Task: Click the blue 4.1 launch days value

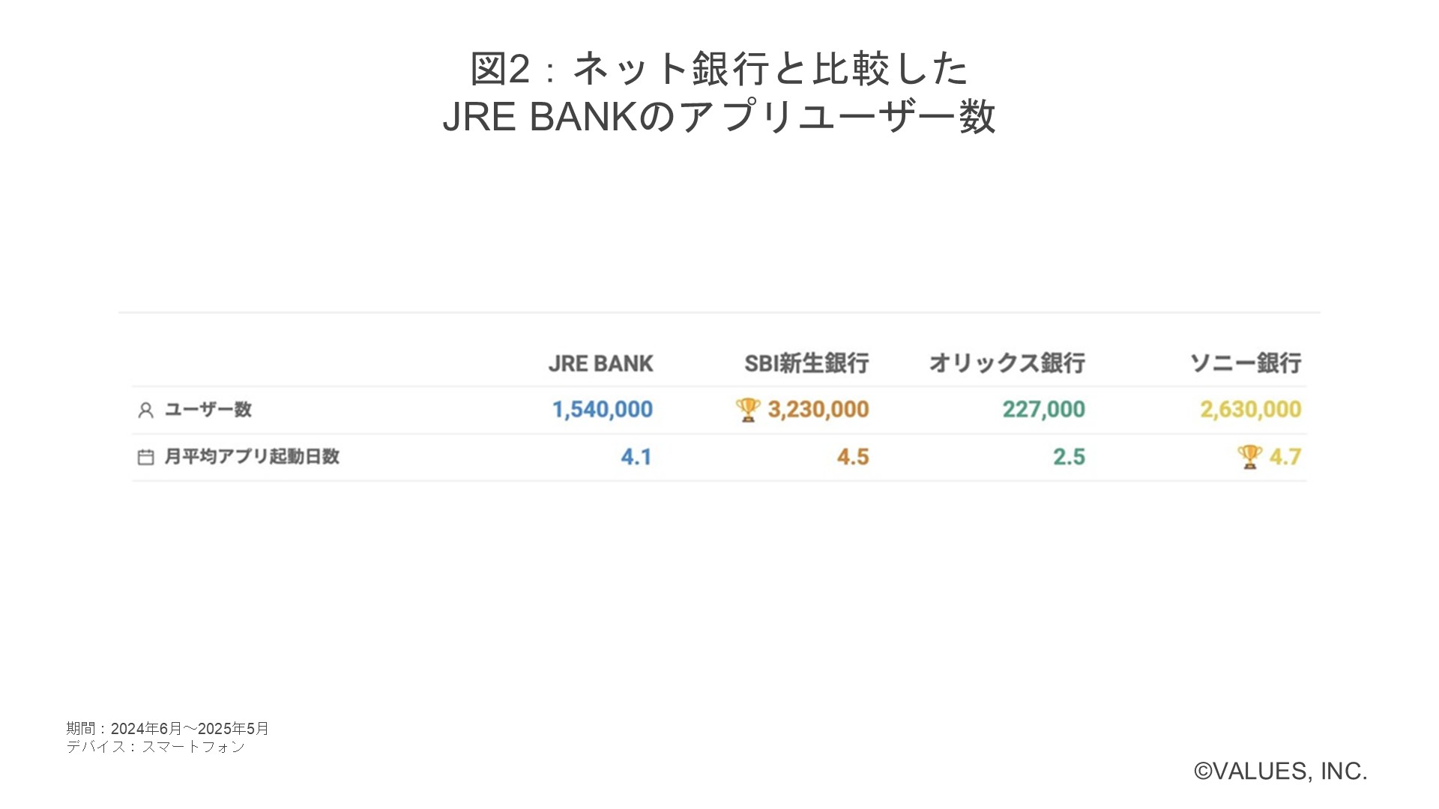Action: 636,457
